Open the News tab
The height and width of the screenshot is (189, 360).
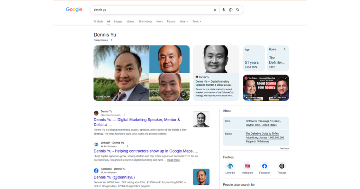click(160, 21)
